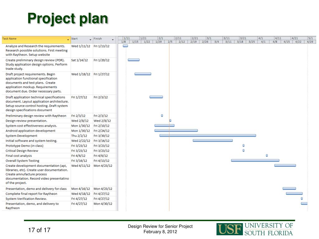
Task: Select the Create preliminary design review Gantt bar
Action: pos(134,60)
